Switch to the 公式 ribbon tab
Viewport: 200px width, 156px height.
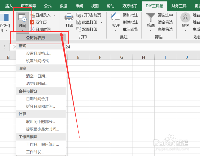coord(48,6)
